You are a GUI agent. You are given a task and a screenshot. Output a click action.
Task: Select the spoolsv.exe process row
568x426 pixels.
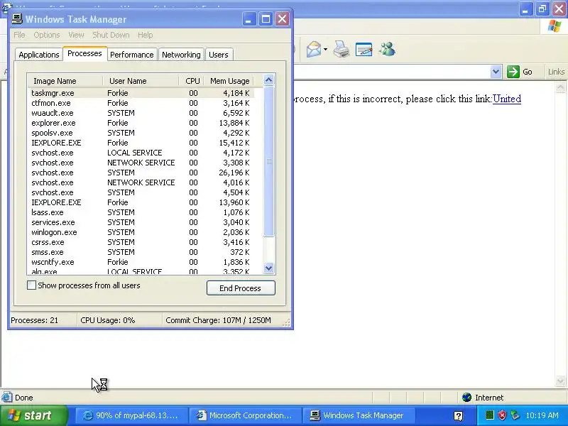pos(141,133)
